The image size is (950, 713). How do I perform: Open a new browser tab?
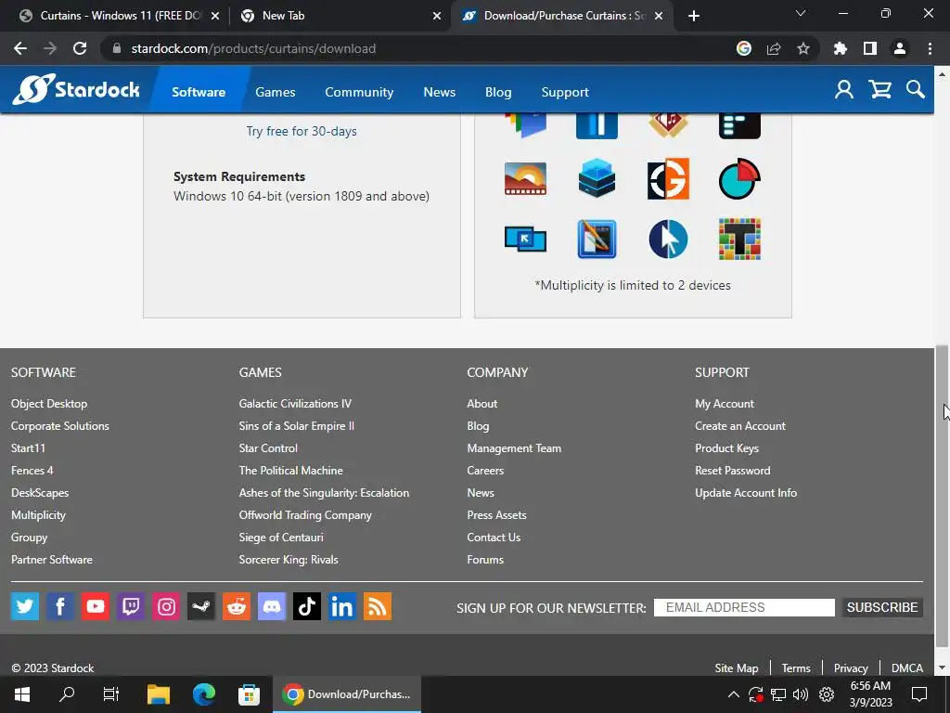[694, 16]
